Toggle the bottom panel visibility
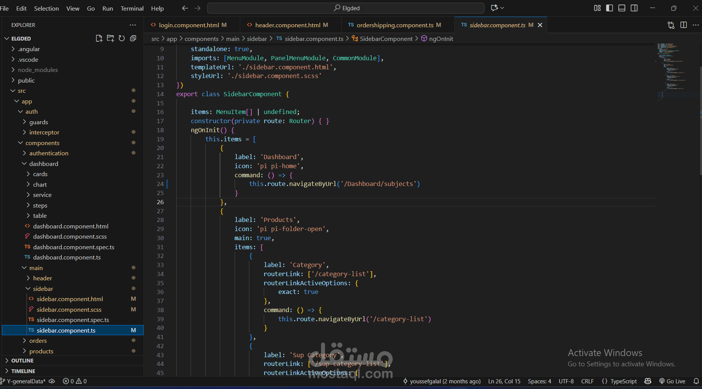Screen dimensions: 702x389 pos(622,8)
